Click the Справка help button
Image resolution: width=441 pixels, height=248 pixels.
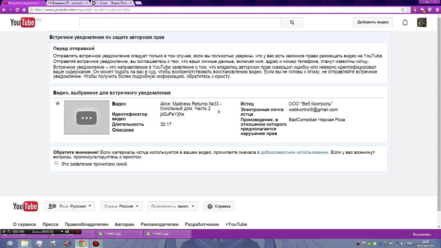point(219,206)
